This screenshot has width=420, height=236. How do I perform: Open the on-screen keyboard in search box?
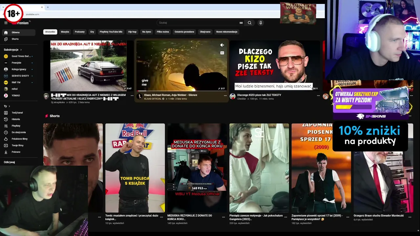click(241, 23)
